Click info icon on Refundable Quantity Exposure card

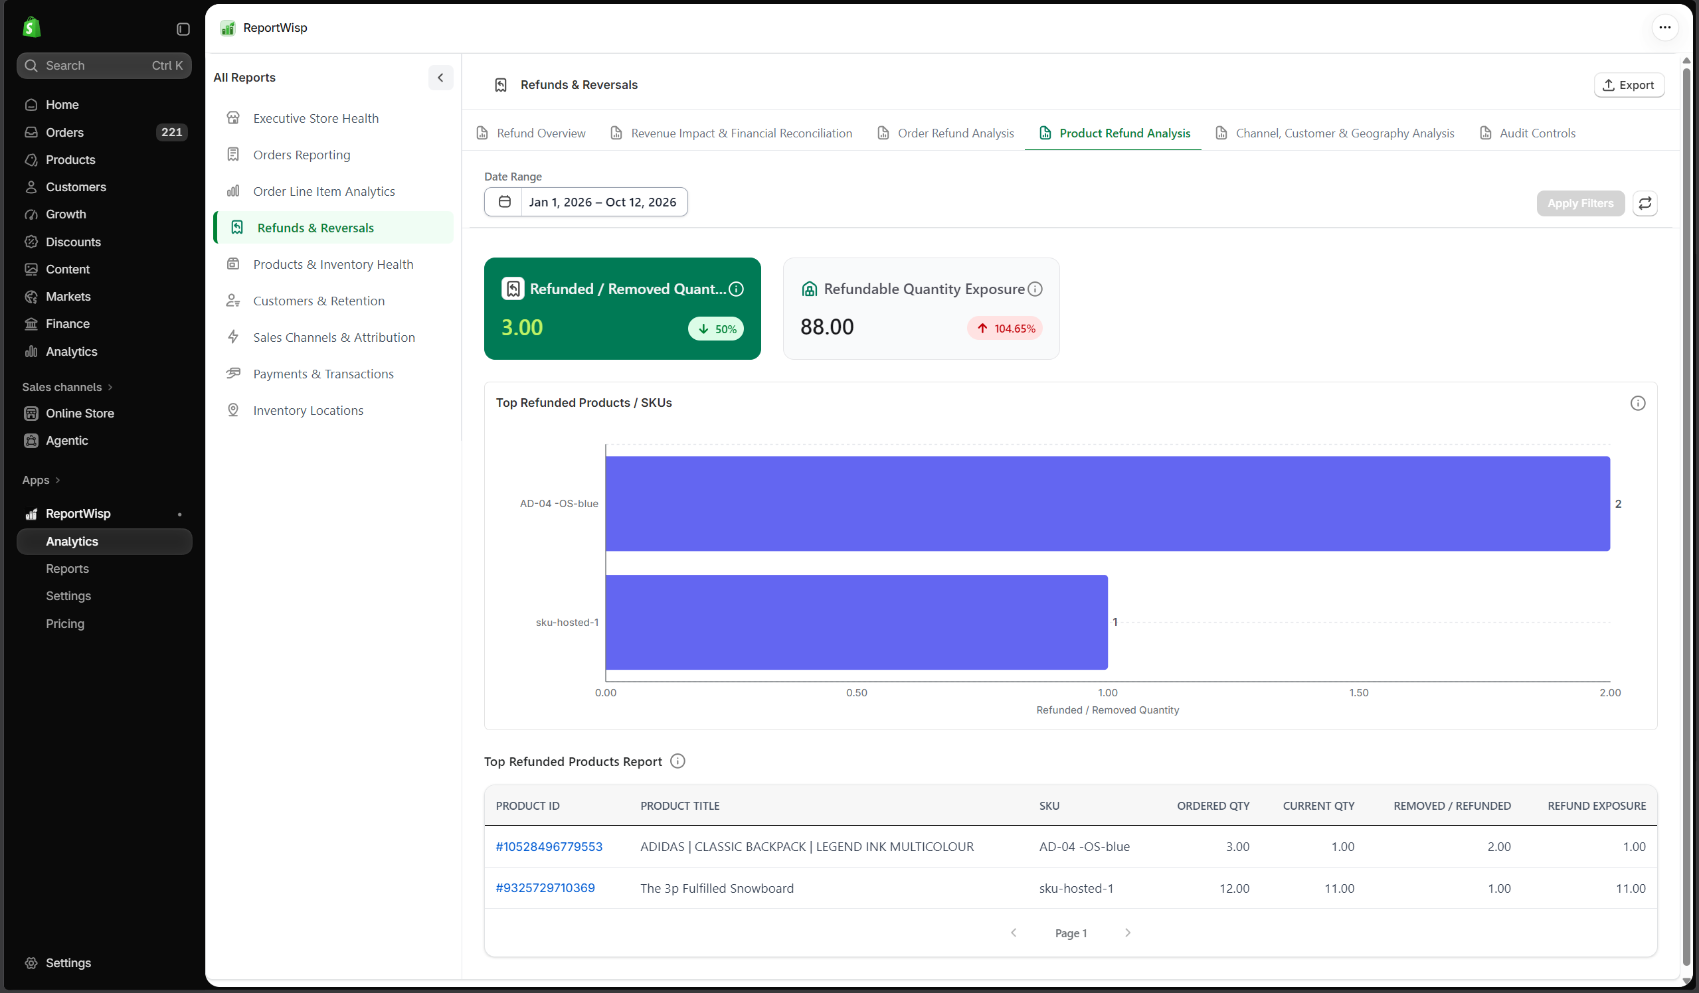point(1035,289)
